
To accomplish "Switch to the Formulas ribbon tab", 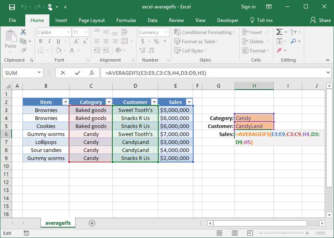I will click(x=126, y=20).
